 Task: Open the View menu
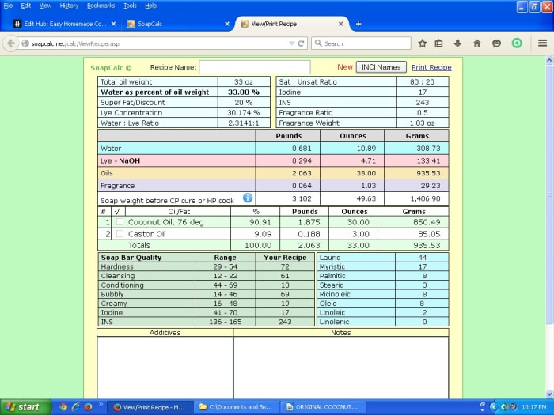click(45, 6)
